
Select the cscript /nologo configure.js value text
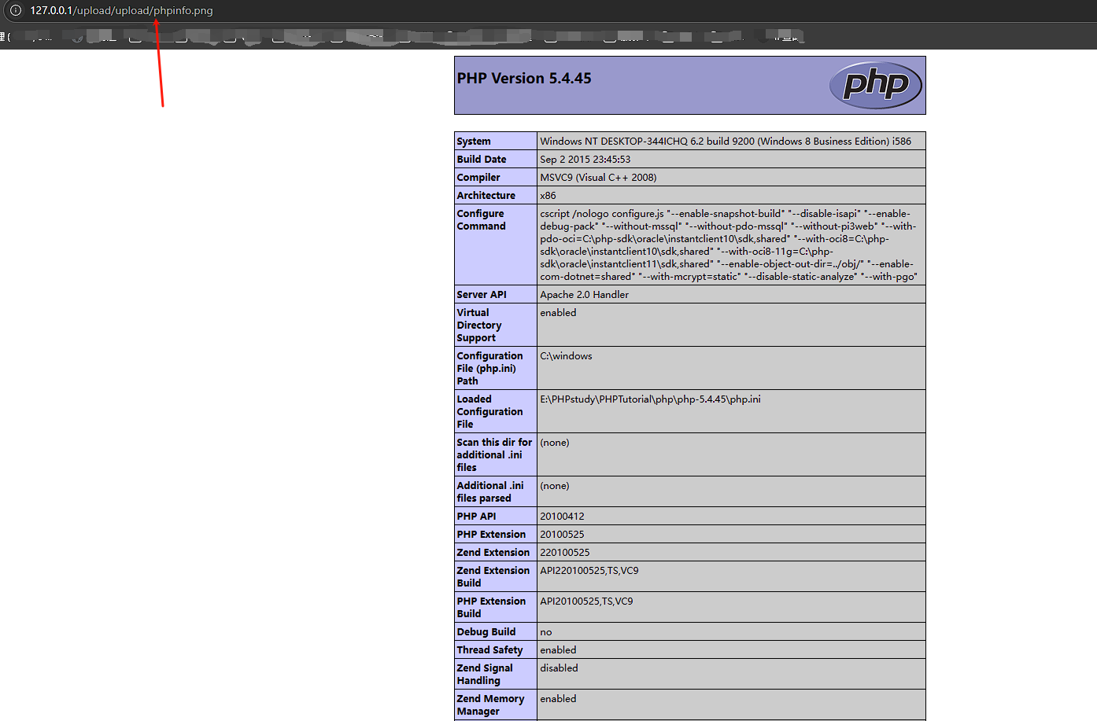[x=729, y=245]
